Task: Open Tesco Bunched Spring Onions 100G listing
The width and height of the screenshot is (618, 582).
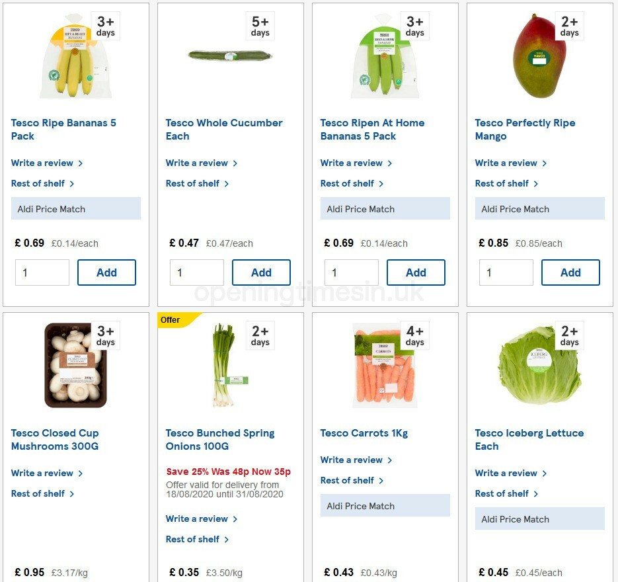Action: click(x=219, y=440)
